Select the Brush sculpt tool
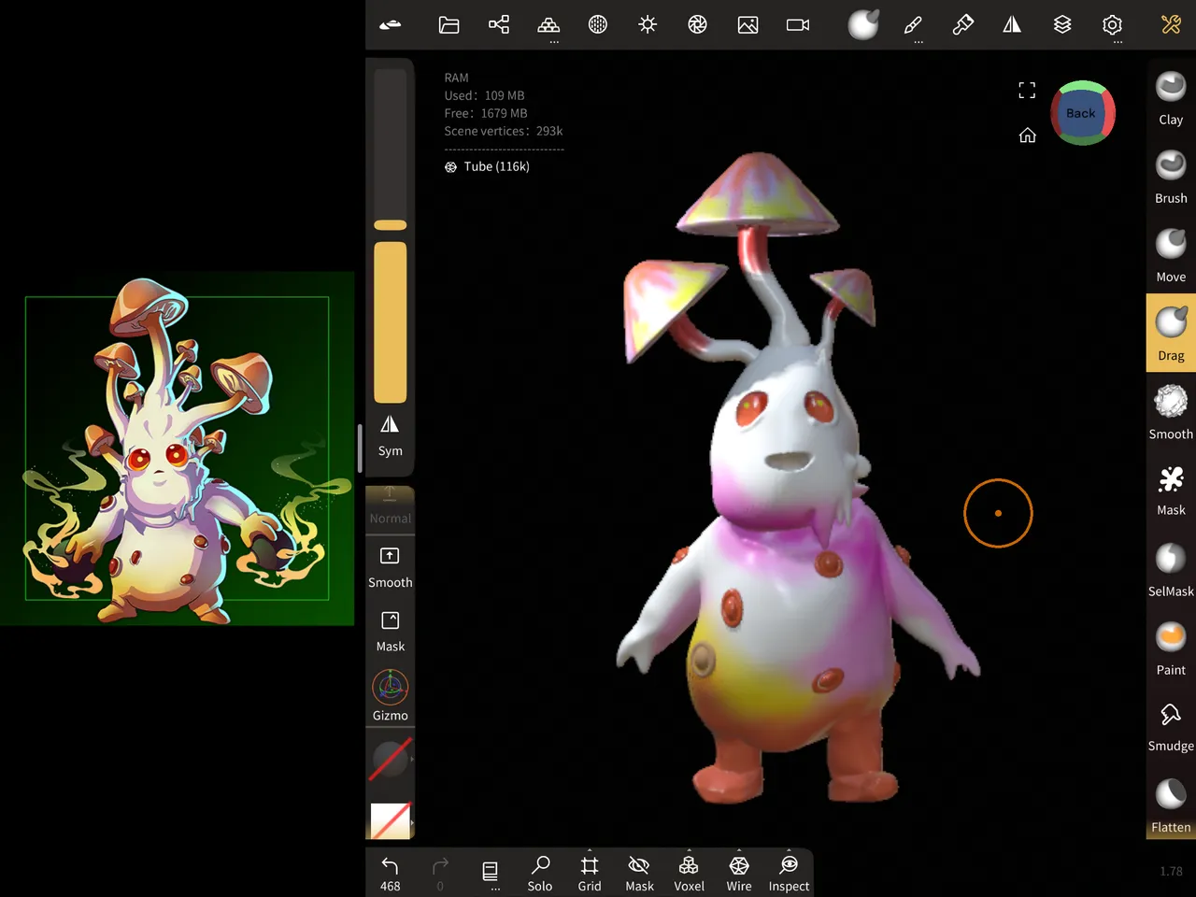The height and width of the screenshot is (897, 1196). (1171, 177)
